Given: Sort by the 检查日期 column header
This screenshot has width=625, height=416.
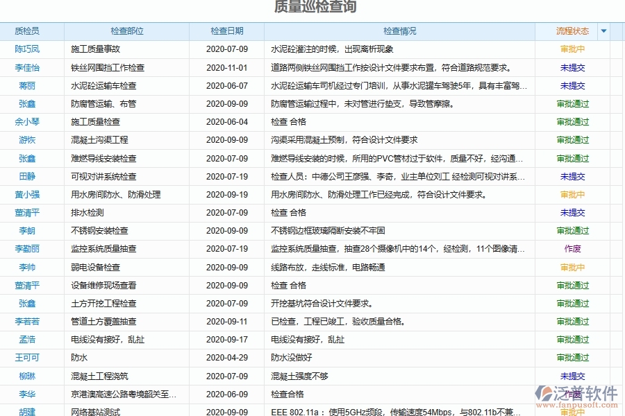Looking at the screenshot, I should (227, 31).
